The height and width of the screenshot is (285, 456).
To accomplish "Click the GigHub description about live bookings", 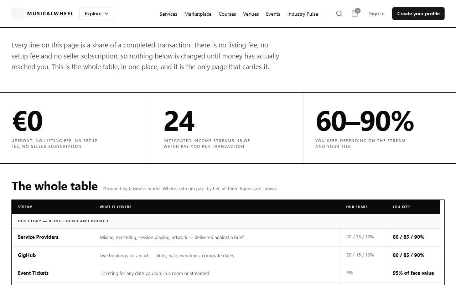I will (167, 255).
